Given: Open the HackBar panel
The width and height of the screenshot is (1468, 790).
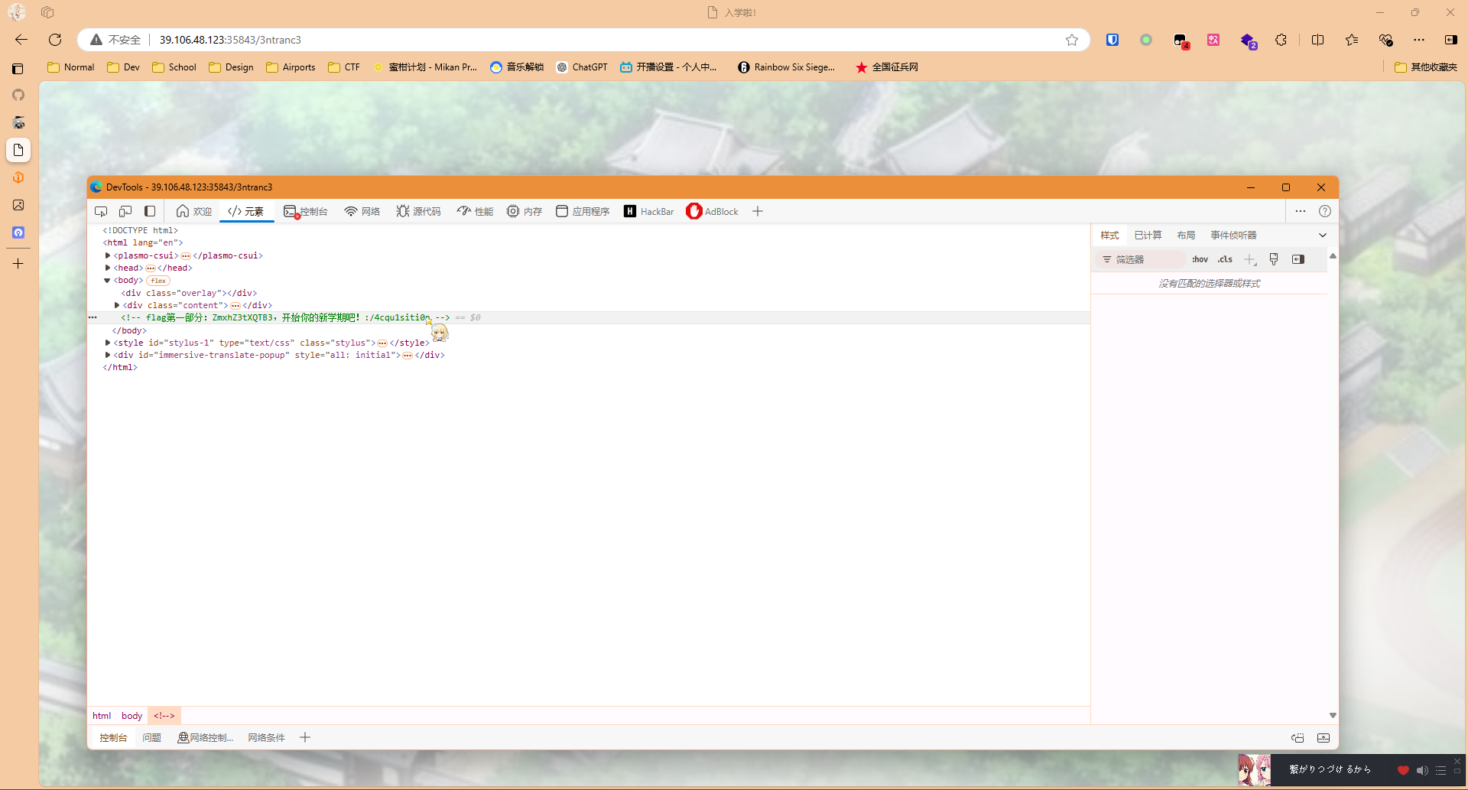Looking at the screenshot, I should tap(648, 211).
